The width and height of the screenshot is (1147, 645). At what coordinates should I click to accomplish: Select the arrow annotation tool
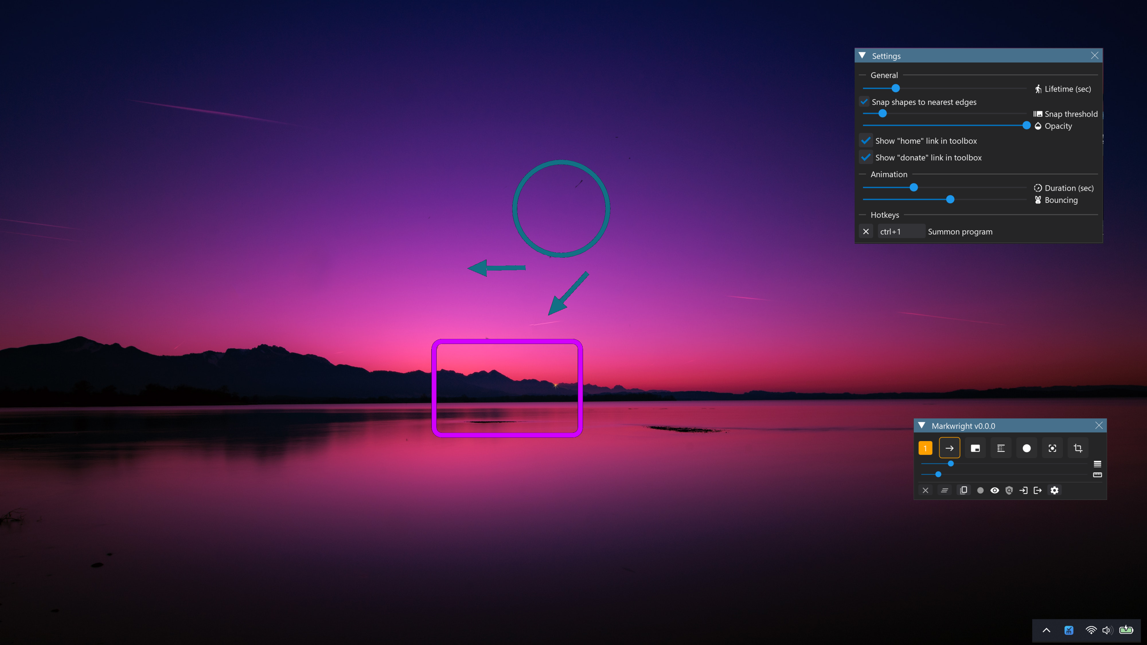coord(950,448)
